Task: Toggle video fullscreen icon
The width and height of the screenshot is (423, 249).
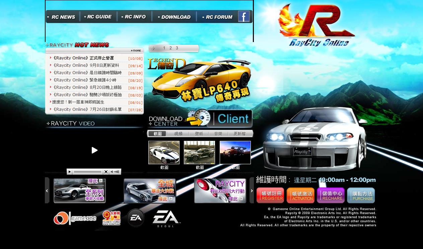Action: [x=106, y=172]
